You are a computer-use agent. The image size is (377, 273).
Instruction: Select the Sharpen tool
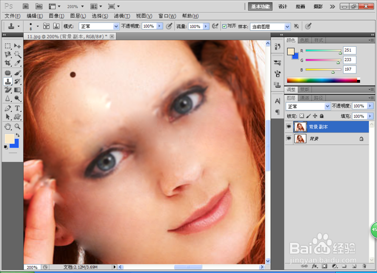click(x=8, y=98)
